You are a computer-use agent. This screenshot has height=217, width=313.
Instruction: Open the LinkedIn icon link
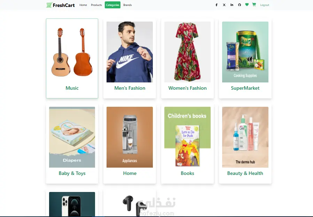232,5
